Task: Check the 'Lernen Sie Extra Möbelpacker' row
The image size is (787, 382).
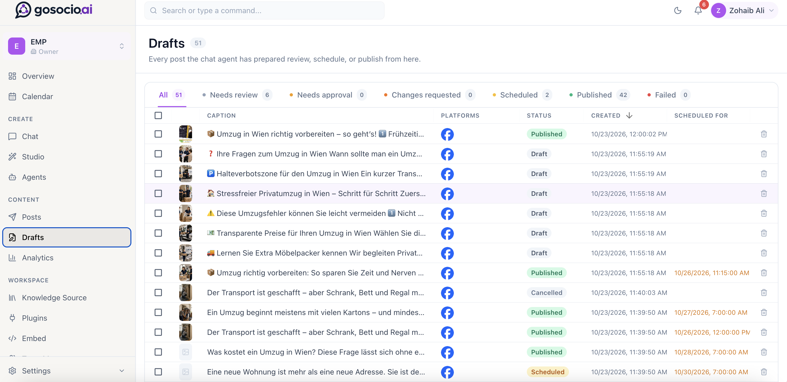Action: (x=158, y=253)
